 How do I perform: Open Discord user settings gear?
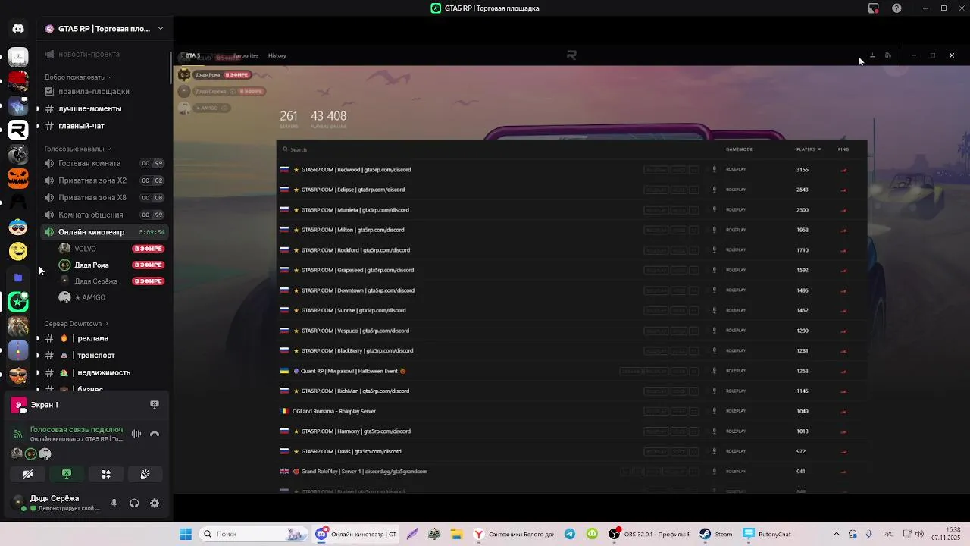click(155, 503)
